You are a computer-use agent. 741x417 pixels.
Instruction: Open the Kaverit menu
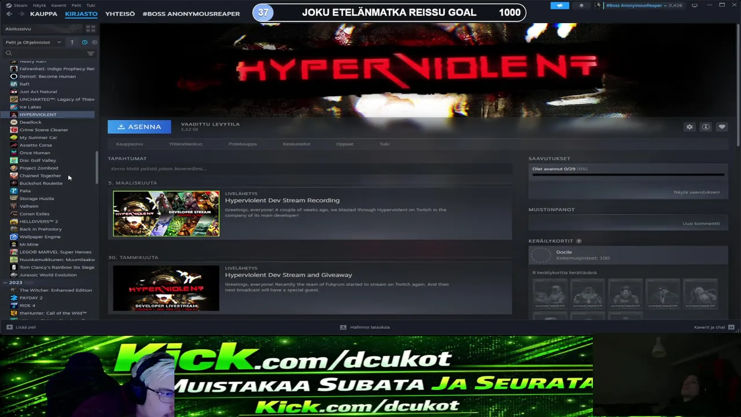[58, 5]
